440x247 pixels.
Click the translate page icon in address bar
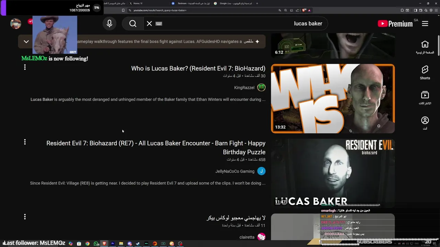(x=280, y=10)
